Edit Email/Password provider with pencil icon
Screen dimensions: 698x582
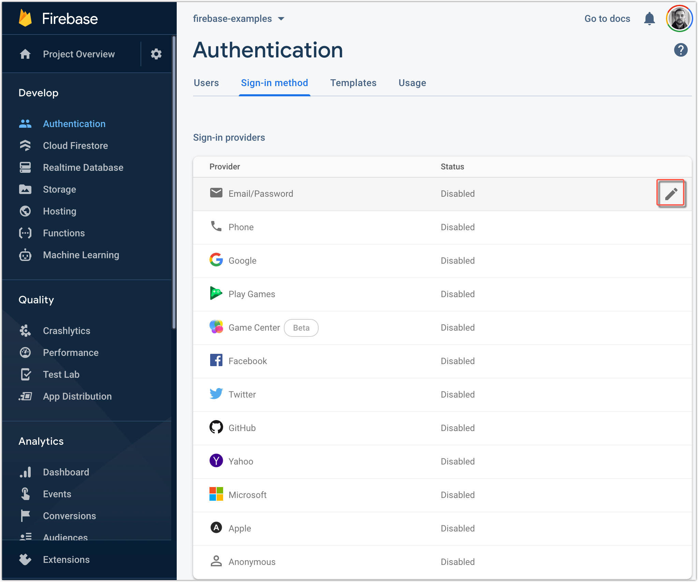click(671, 193)
